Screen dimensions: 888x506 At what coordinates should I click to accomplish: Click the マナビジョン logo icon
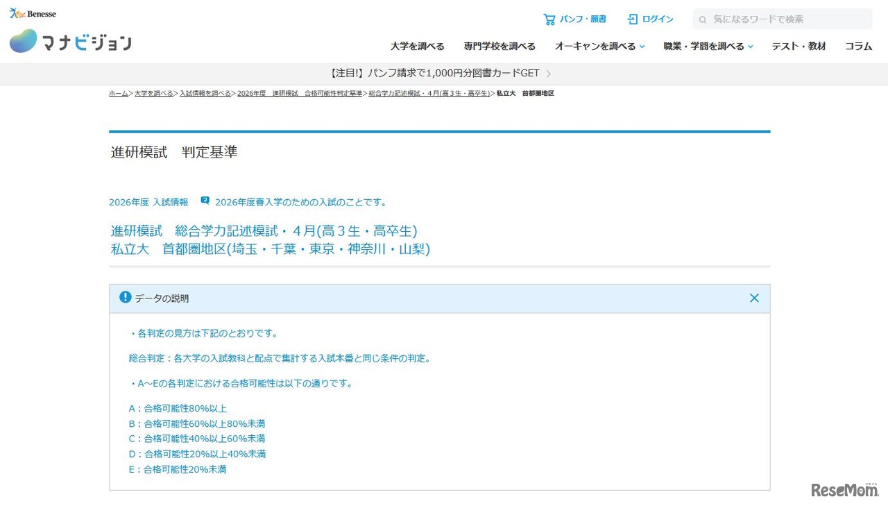tap(24, 42)
